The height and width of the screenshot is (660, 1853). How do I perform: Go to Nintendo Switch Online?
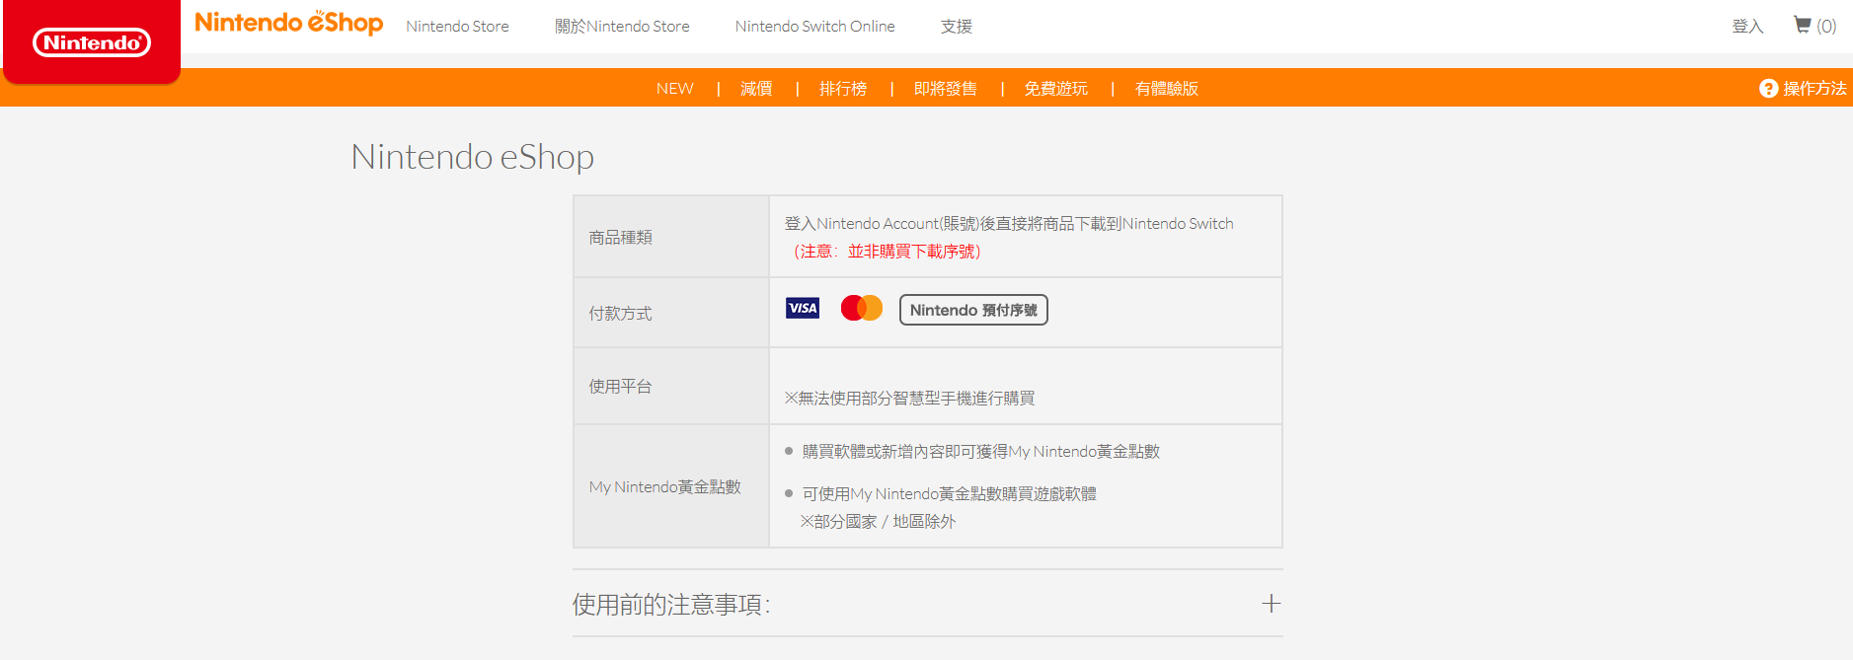814,27
